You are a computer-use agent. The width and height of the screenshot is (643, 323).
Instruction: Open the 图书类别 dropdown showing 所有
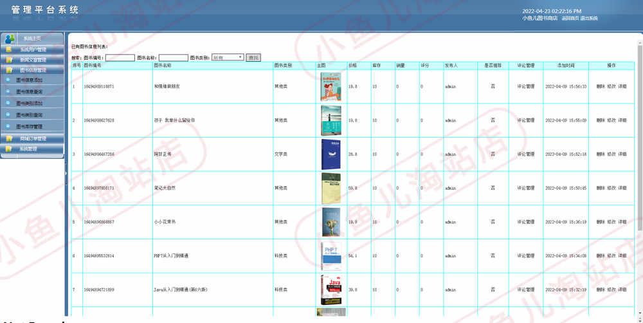coord(228,58)
